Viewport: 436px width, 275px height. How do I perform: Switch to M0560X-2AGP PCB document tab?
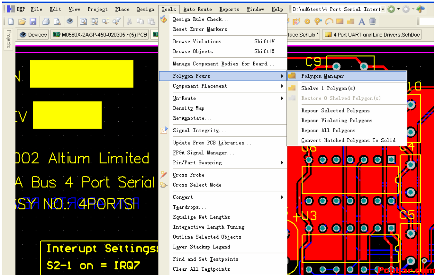(100, 35)
